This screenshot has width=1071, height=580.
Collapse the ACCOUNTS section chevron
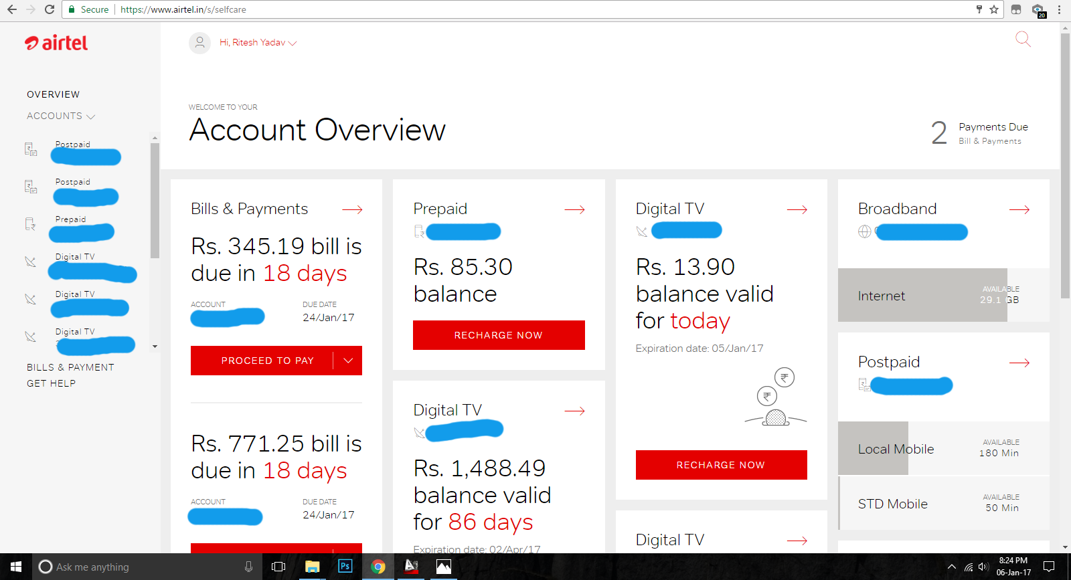pos(91,116)
